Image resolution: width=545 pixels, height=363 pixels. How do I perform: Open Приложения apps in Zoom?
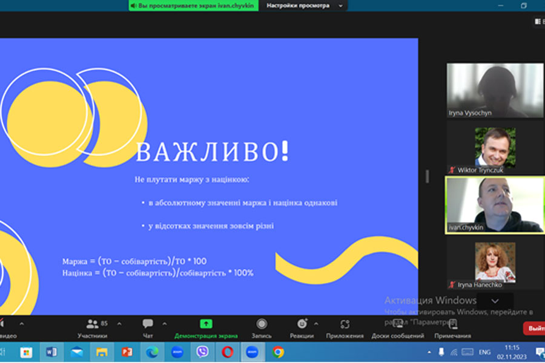point(345,329)
